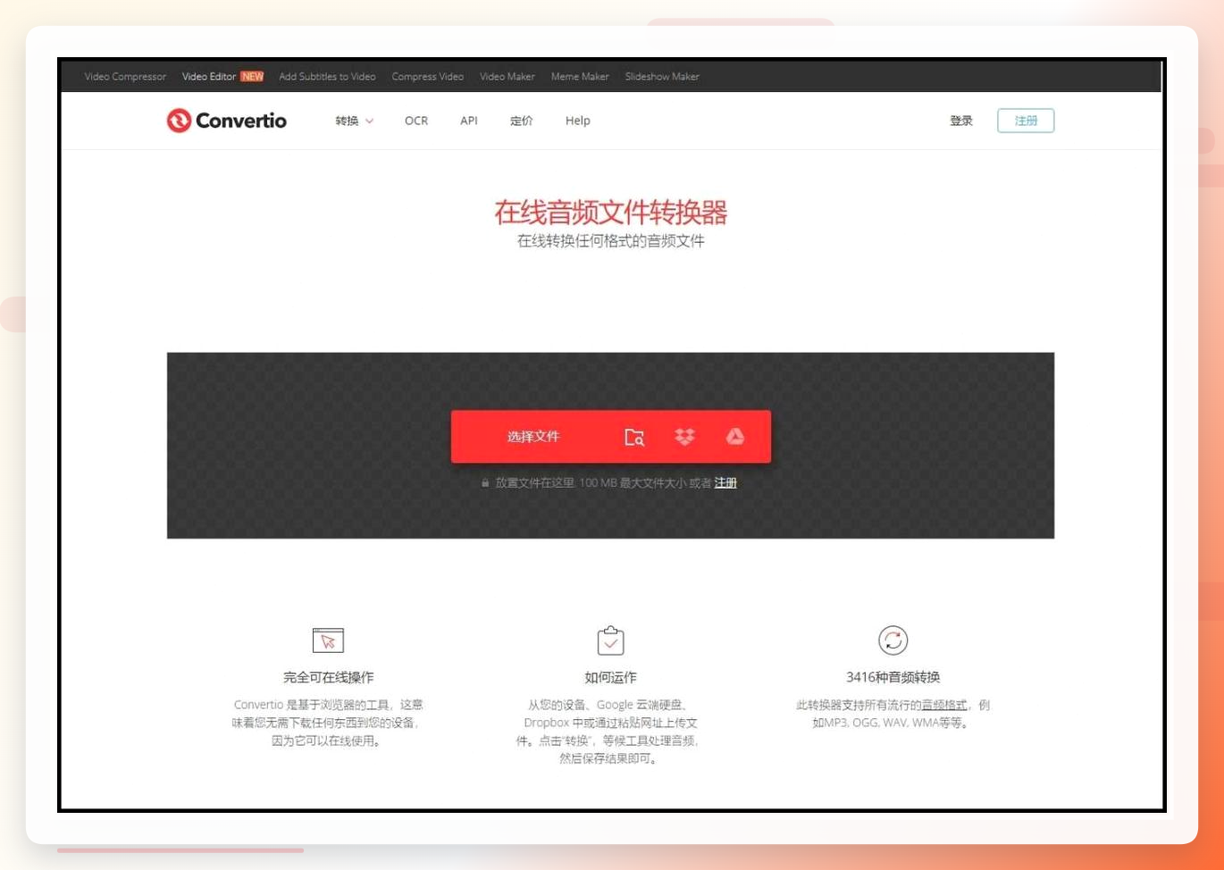Click the NEW badge next to Video Editor
1224x870 pixels.
click(x=252, y=77)
